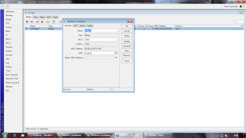Open Wireless in sidebar menu

9,15
